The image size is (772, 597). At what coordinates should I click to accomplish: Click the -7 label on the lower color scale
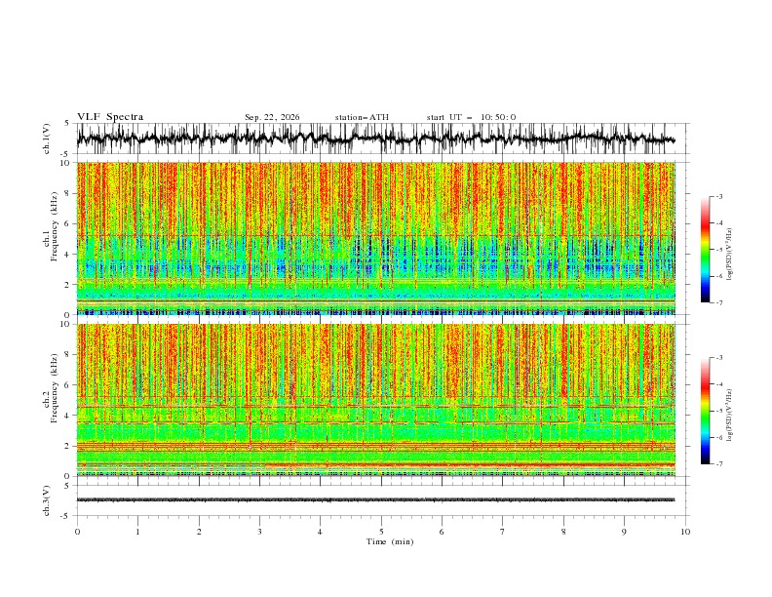[x=719, y=464]
